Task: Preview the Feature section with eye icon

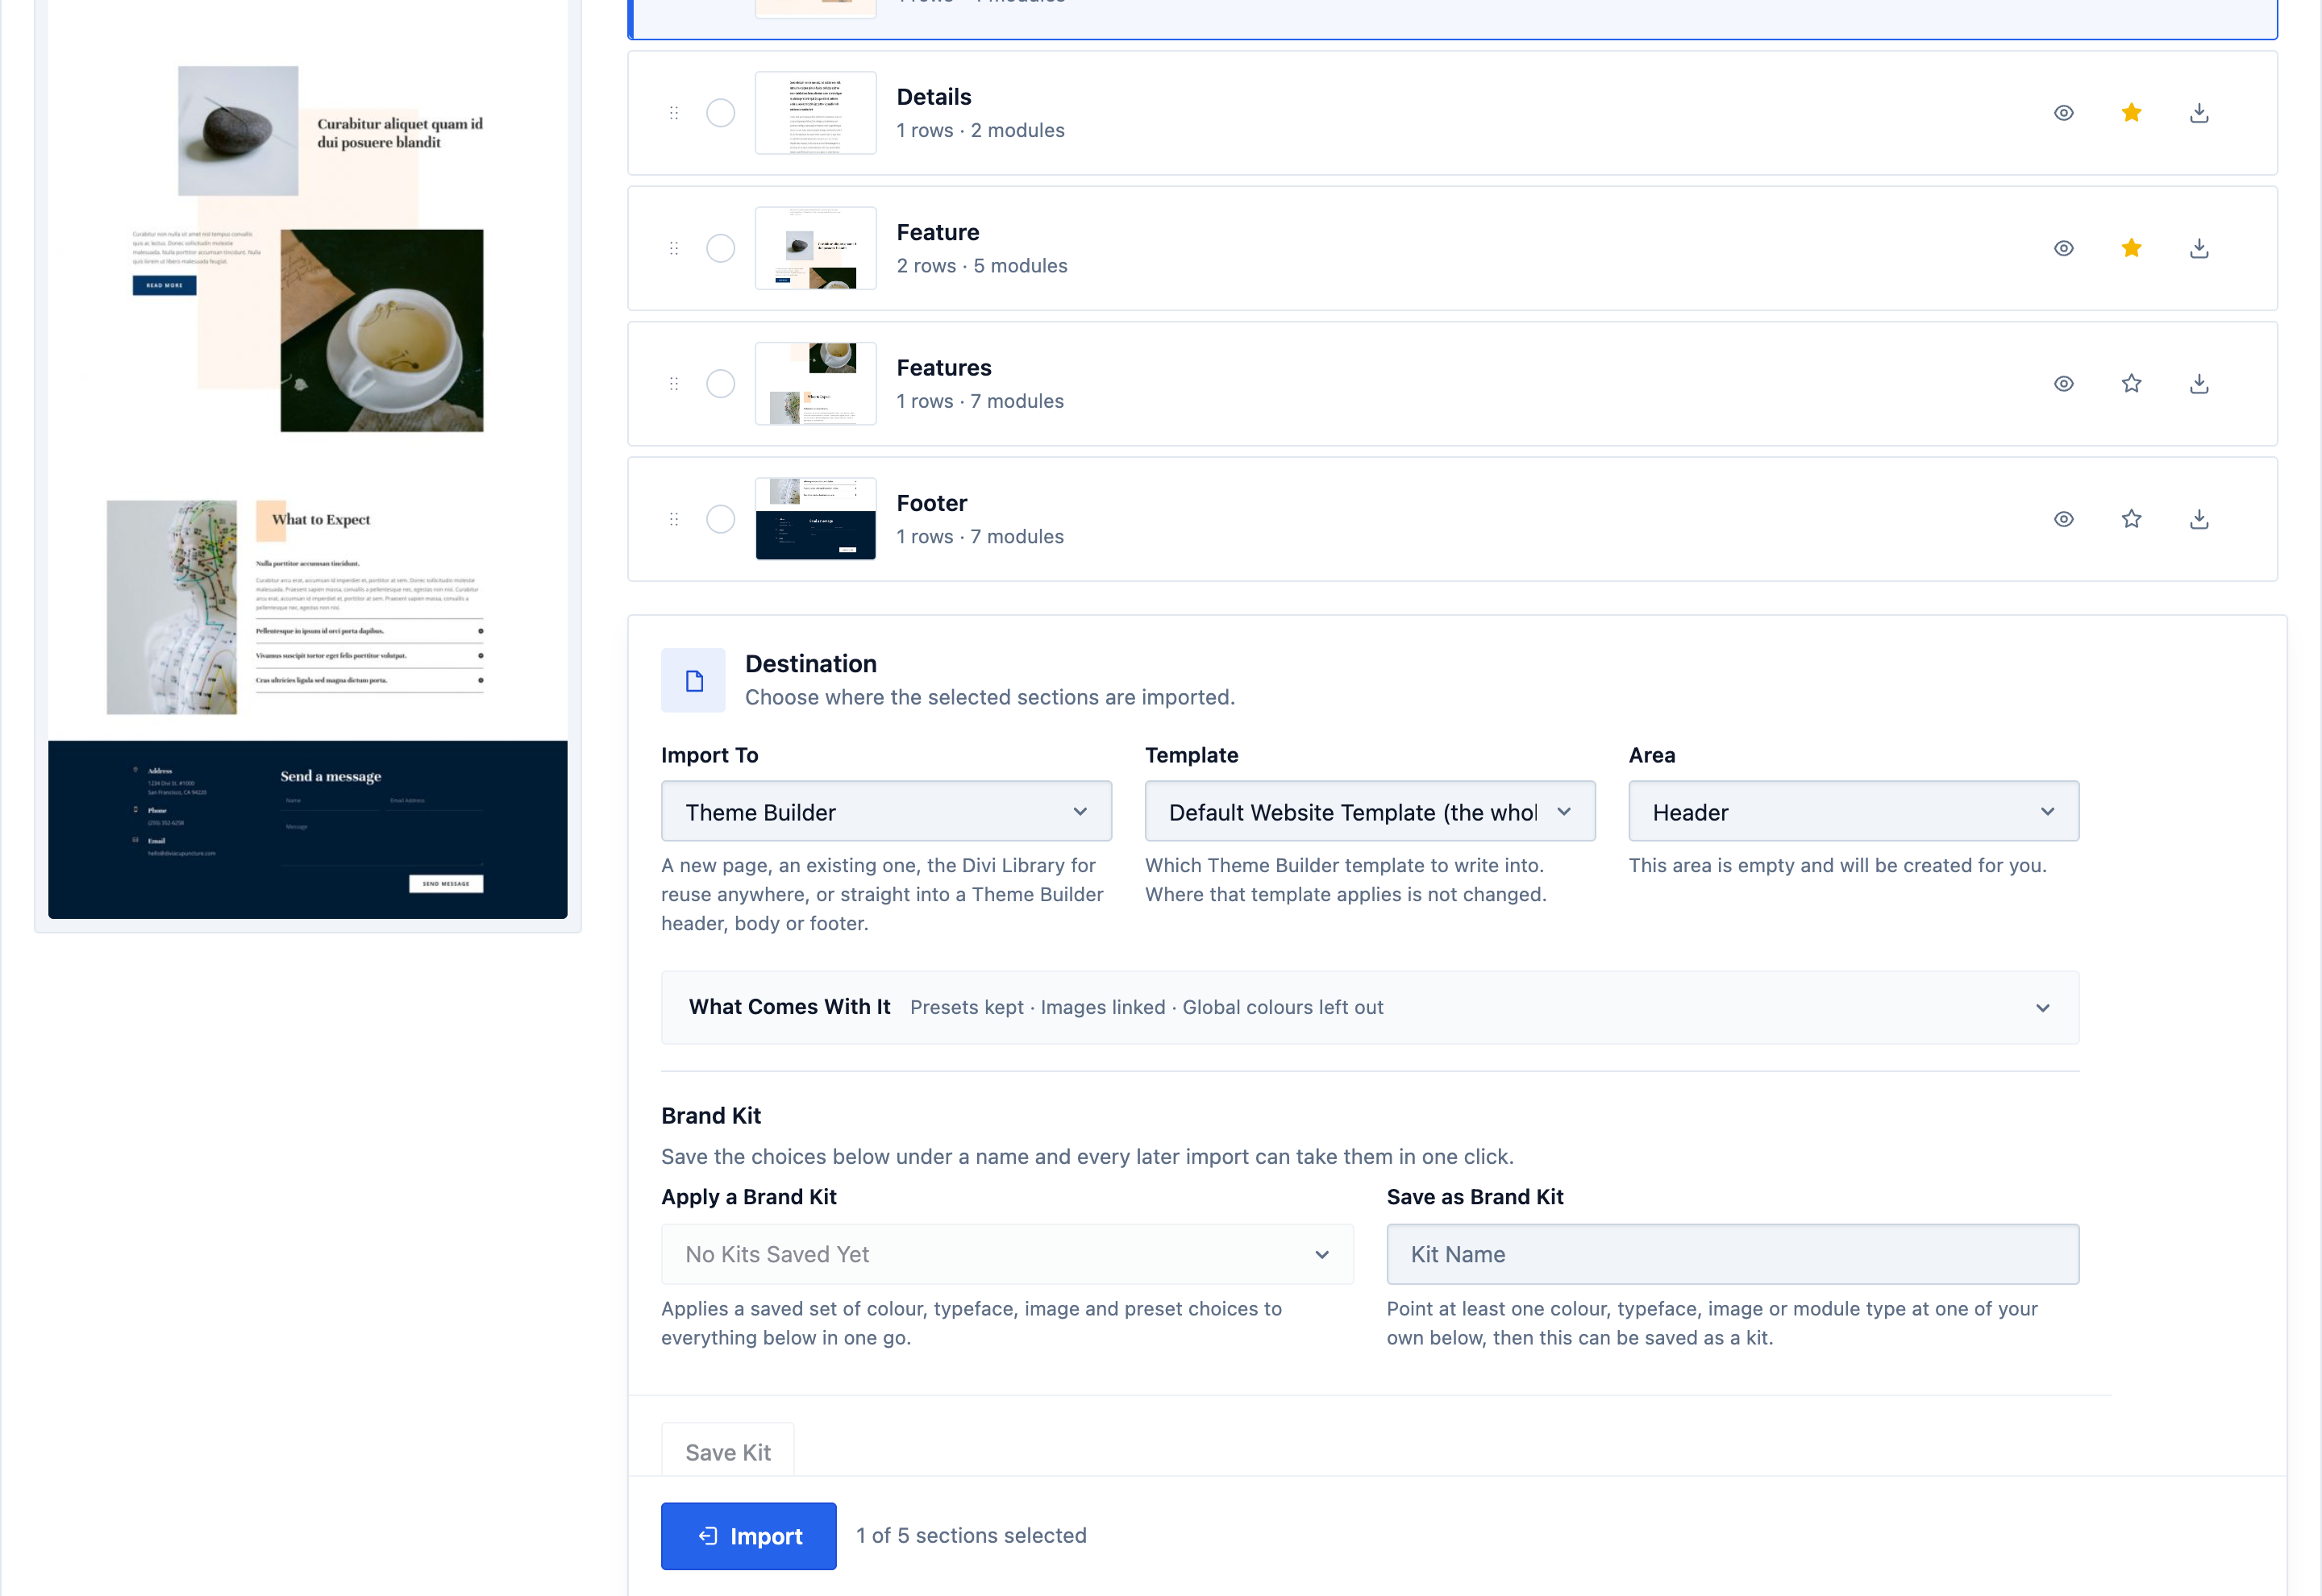Action: (2063, 248)
